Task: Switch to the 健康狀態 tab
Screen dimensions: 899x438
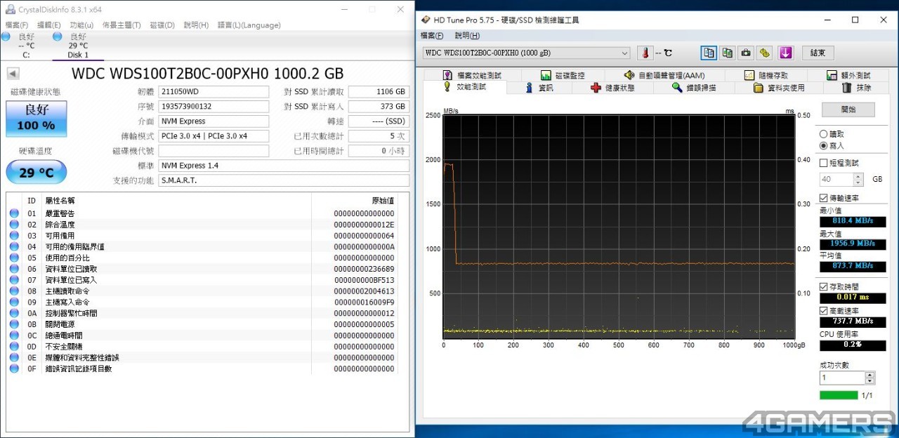Action: pyautogui.click(x=612, y=88)
